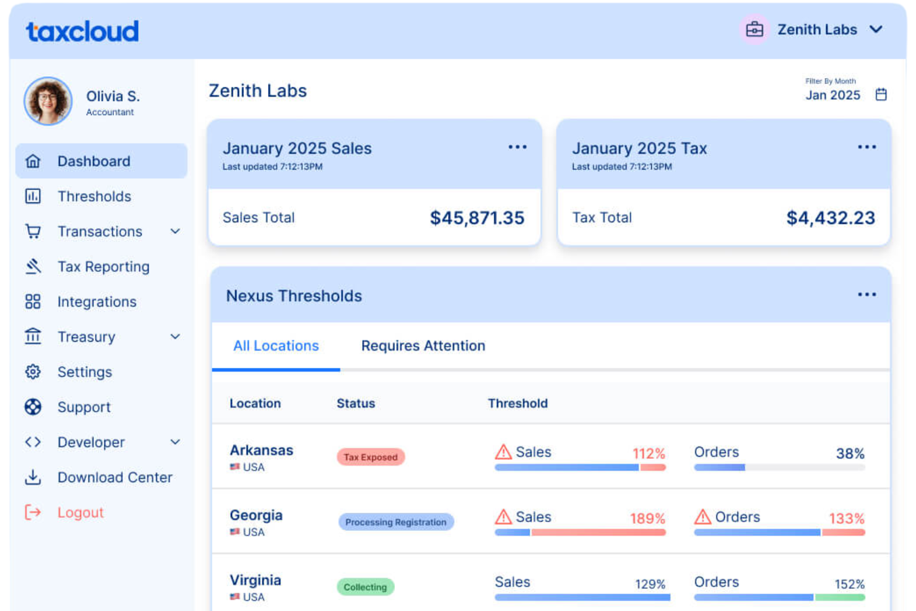Open Download Center link
Image resolution: width=916 pixels, height=611 pixels.
115,477
